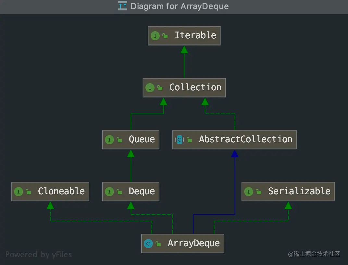Click the diagram icon in the title bar
348x265 pixels.
(x=123, y=6)
